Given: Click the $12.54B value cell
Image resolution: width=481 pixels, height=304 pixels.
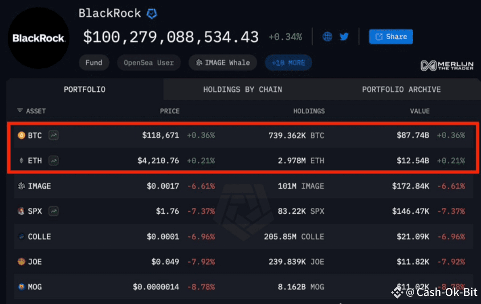Looking at the screenshot, I should pos(413,161).
